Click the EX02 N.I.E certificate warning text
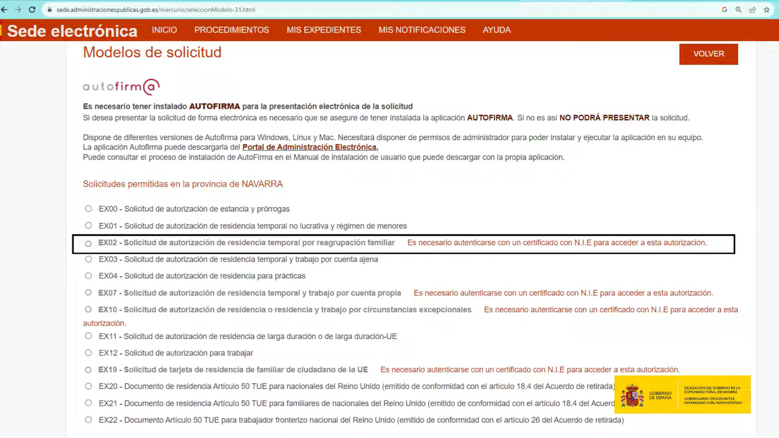The height and width of the screenshot is (438, 779). pos(557,242)
